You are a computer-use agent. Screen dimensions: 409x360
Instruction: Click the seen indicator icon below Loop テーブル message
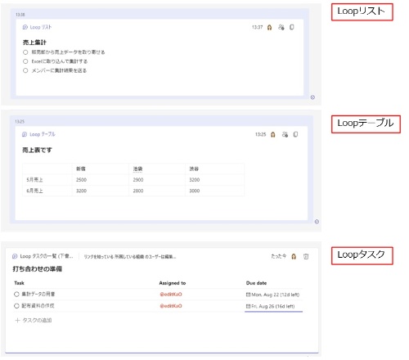[317, 222]
